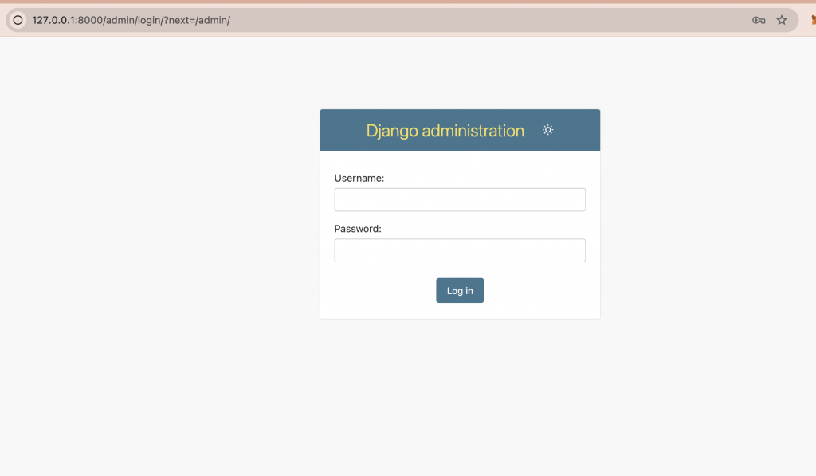Click the Username: label text

(359, 178)
